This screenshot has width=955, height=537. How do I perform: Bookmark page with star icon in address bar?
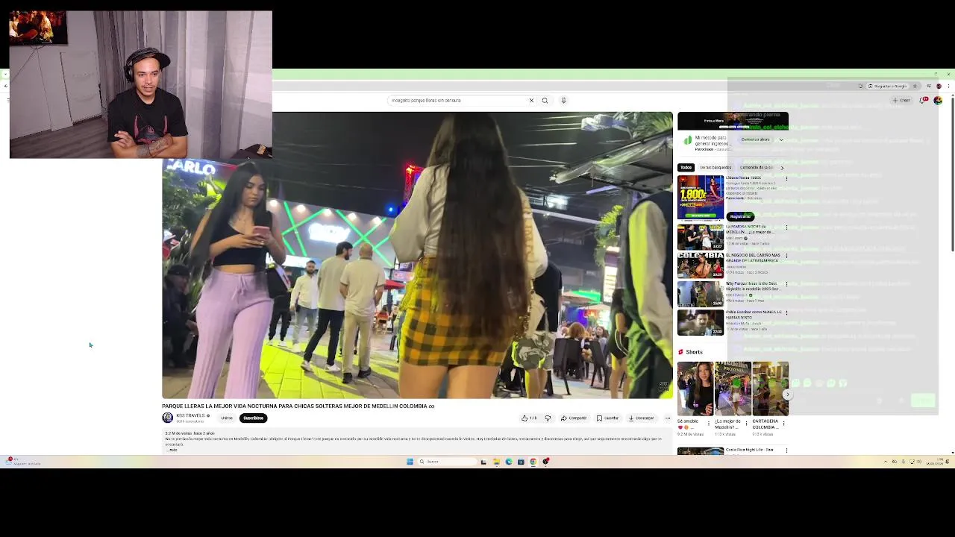coord(915,86)
